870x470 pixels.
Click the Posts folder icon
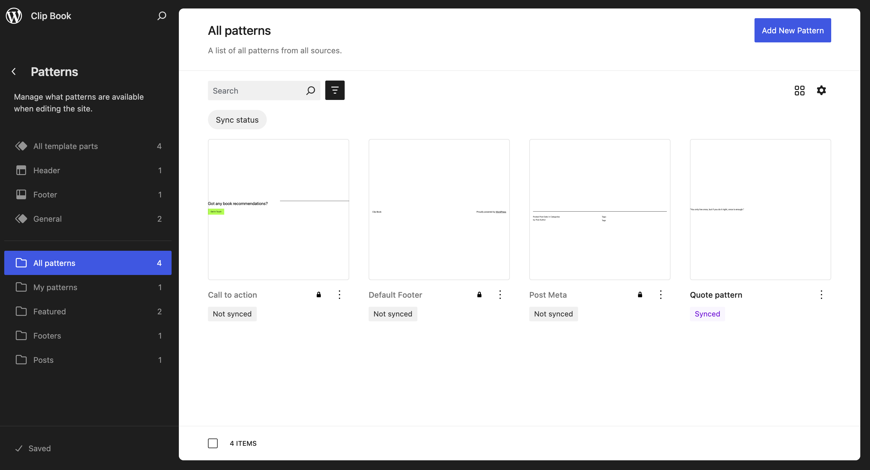pos(21,360)
